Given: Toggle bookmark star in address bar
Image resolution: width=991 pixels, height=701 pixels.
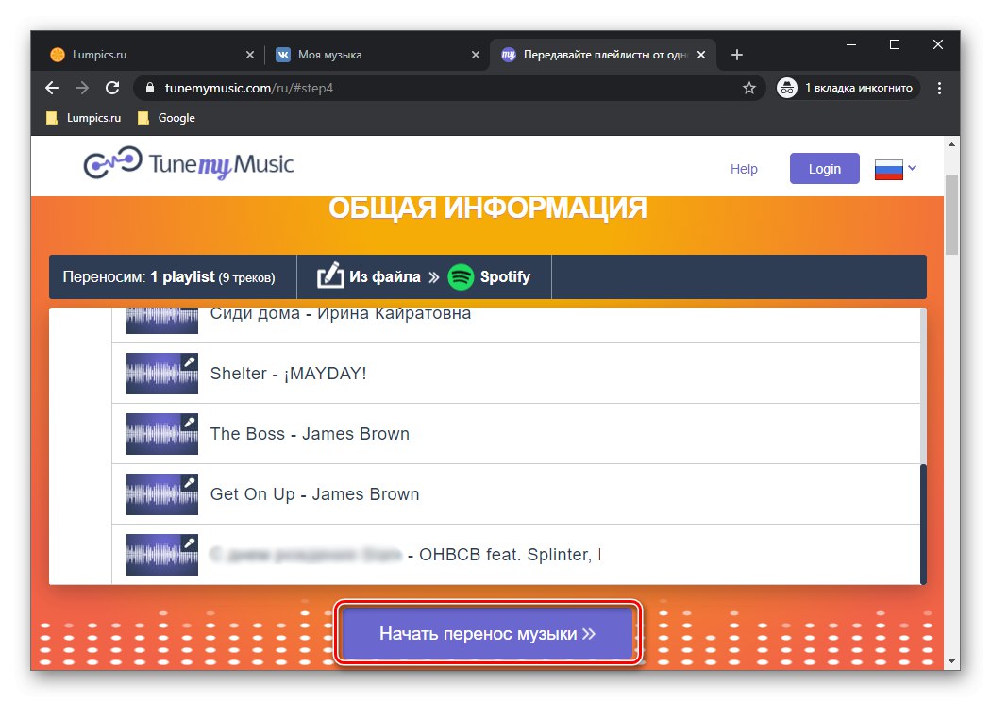Looking at the screenshot, I should (749, 87).
